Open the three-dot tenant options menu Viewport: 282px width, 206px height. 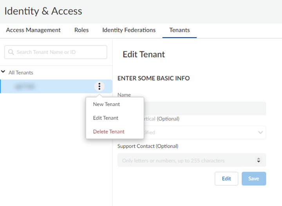point(99,86)
